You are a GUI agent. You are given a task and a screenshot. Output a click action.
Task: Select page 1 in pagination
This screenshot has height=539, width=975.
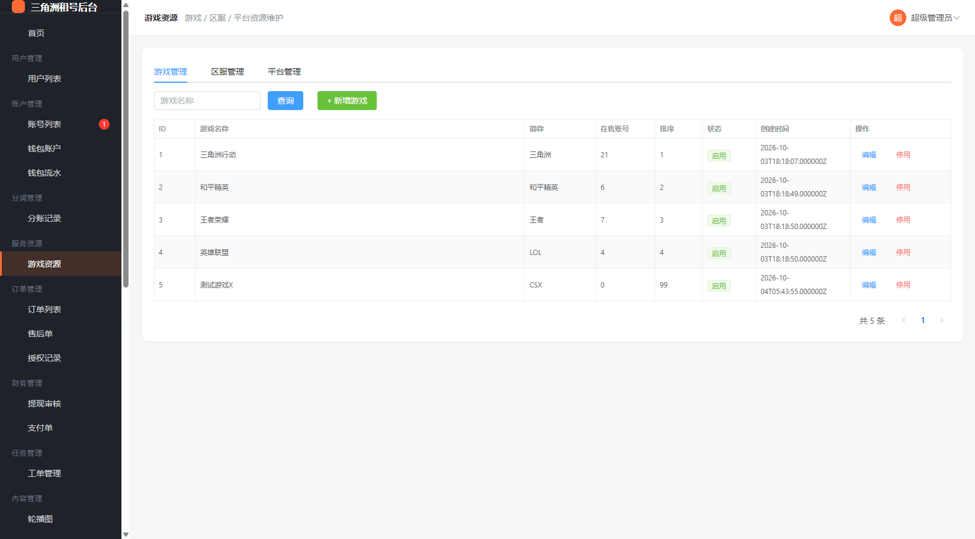tap(923, 321)
